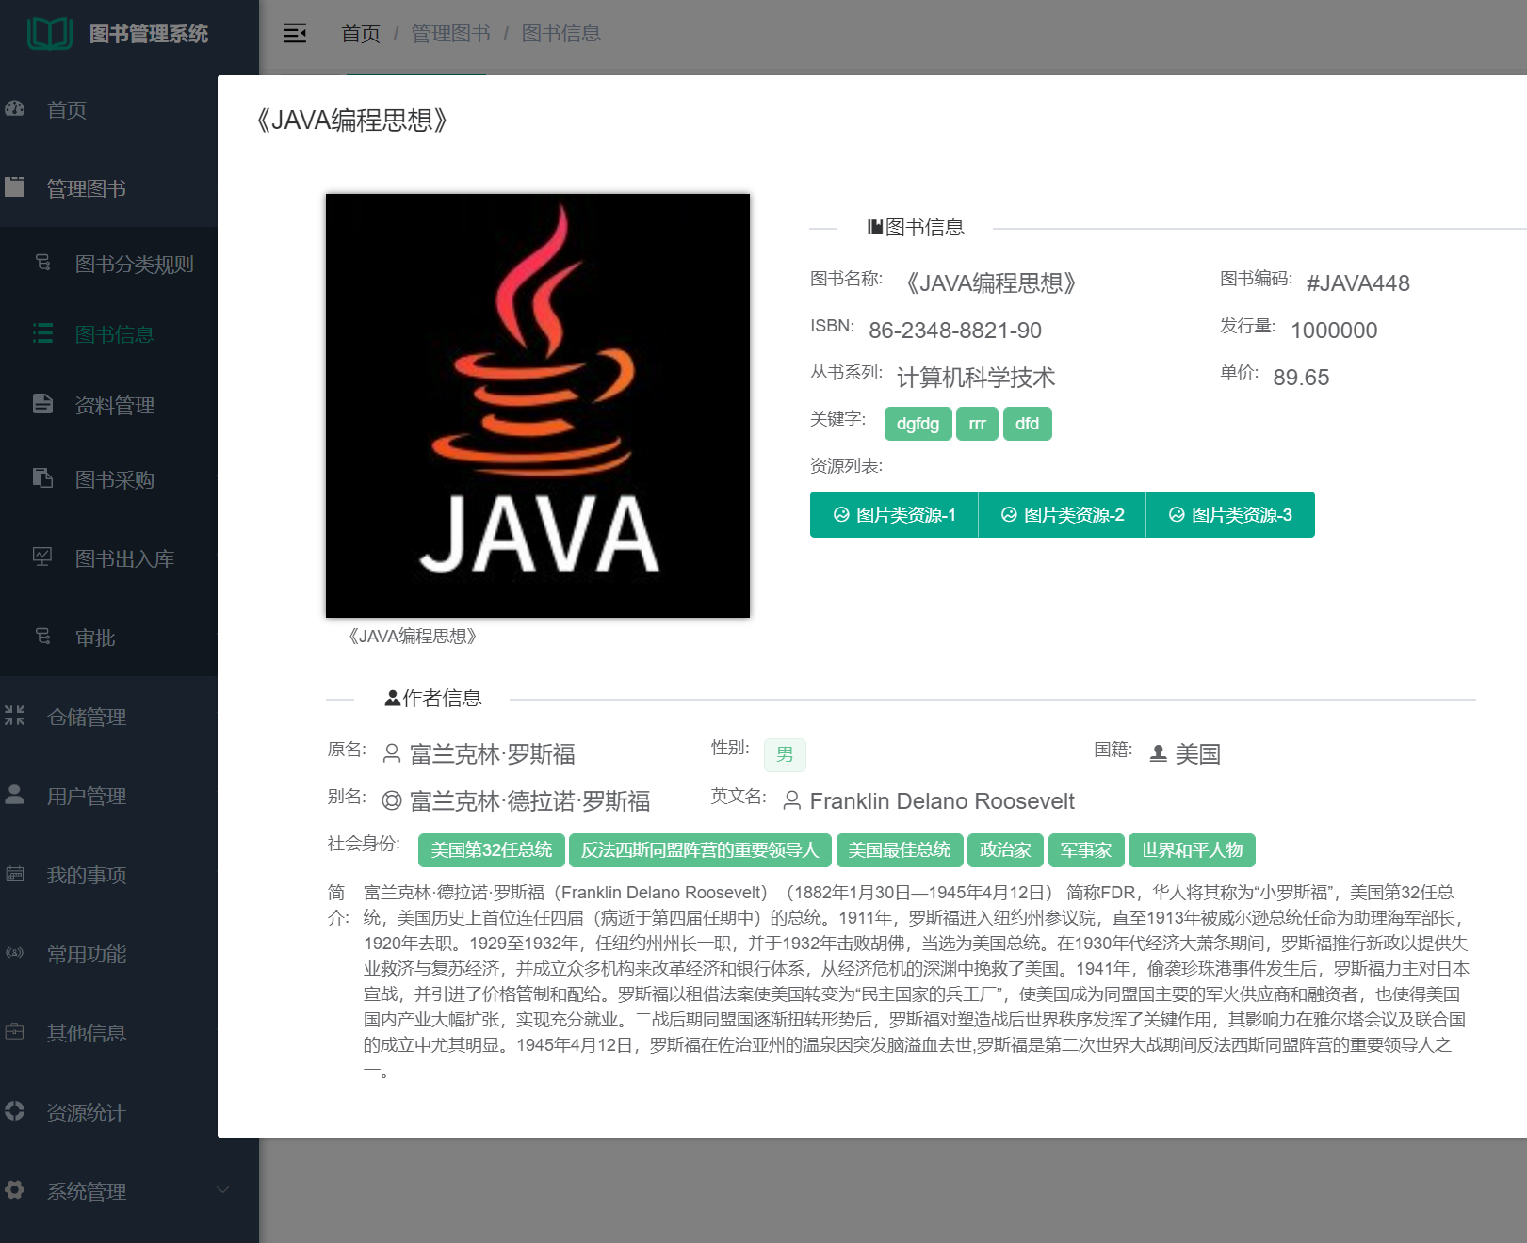The image size is (1527, 1243).
Task: Click the 用户管理 person icon
Action: 14,795
